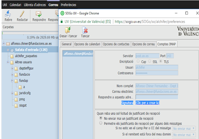Click the Respondre a aquesta adreça field
This screenshot has width=199, height=139.
157,97
